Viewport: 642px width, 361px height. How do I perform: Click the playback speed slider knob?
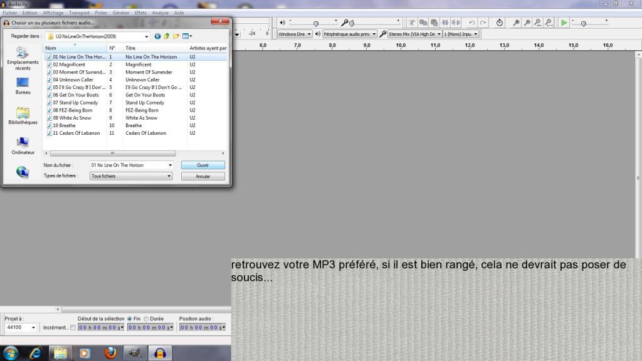(584, 24)
